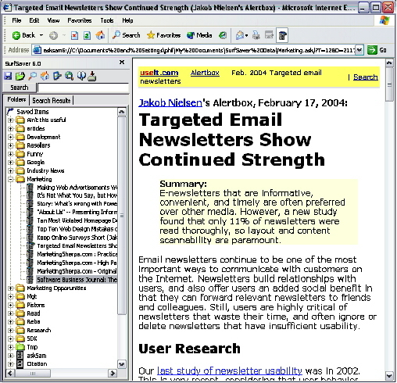
Task: Click the Media toolbar button
Action: pyautogui.click(x=199, y=35)
